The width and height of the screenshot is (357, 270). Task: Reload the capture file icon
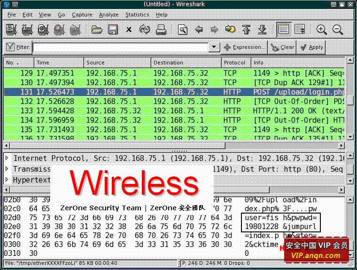coord(145,30)
